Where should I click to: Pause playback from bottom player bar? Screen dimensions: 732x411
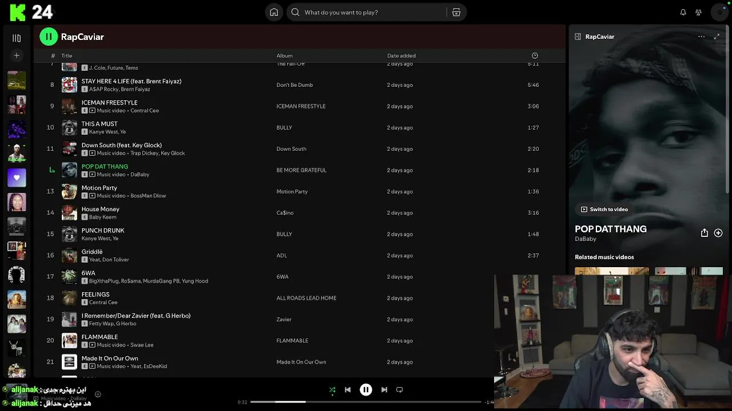click(366, 390)
